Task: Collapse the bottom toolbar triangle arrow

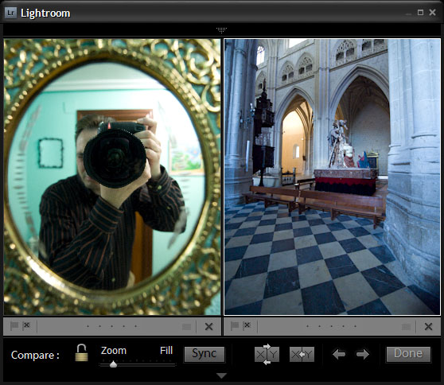Action: pos(221,375)
